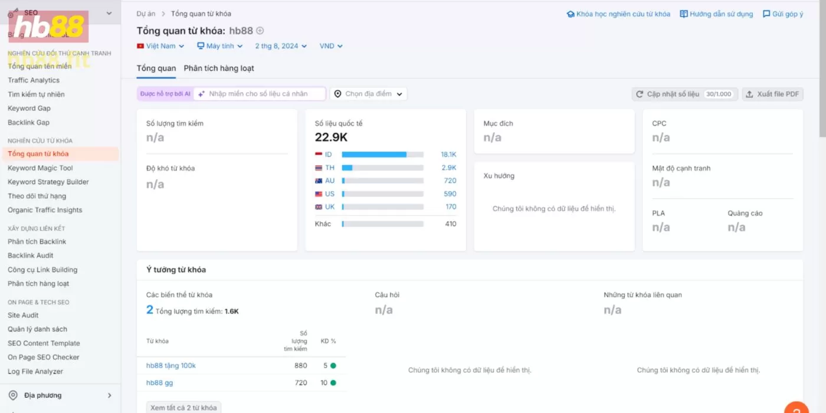Image resolution: width=826 pixels, height=413 pixels.
Task: Click green KD dot for hb88 gg
Action: (x=333, y=383)
